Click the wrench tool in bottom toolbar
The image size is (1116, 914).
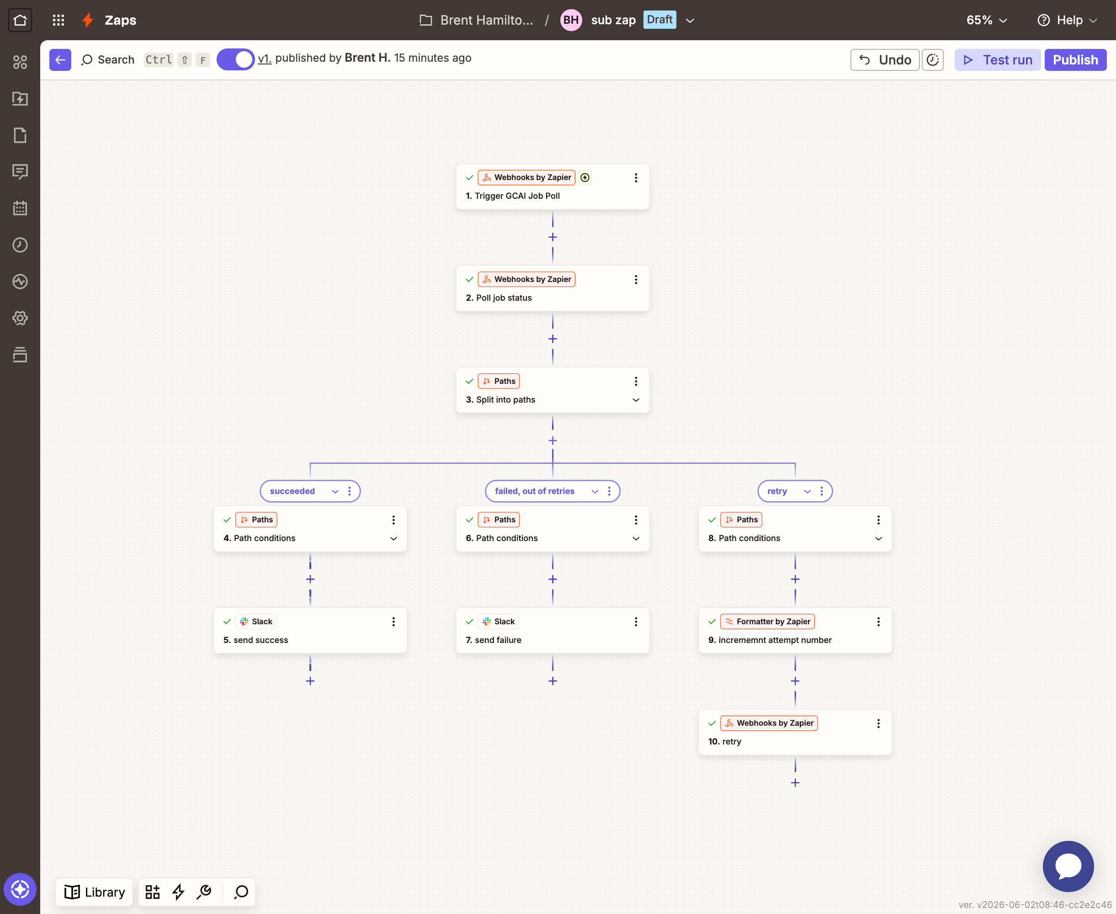coord(204,892)
